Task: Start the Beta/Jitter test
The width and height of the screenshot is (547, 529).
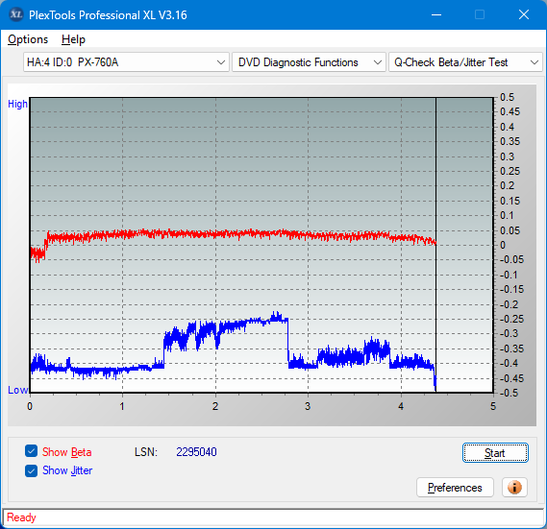Action: point(495,453)
